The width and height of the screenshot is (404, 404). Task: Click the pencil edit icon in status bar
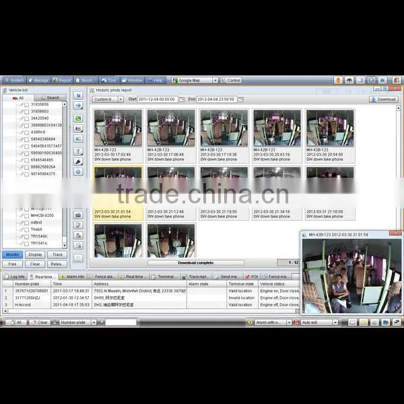(x=374, y=323)
